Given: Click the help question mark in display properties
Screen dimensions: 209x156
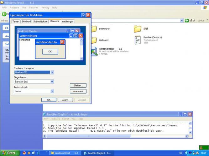Looking at the screenshot, I should (x=83, y=15).
